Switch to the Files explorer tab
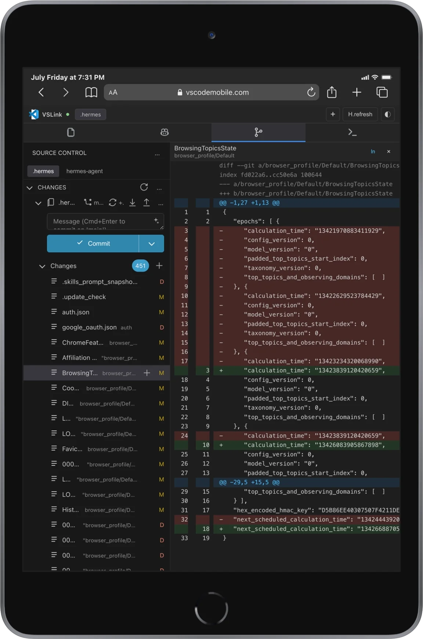The width and height of the screenshot is (423, 639). [71, 132]
